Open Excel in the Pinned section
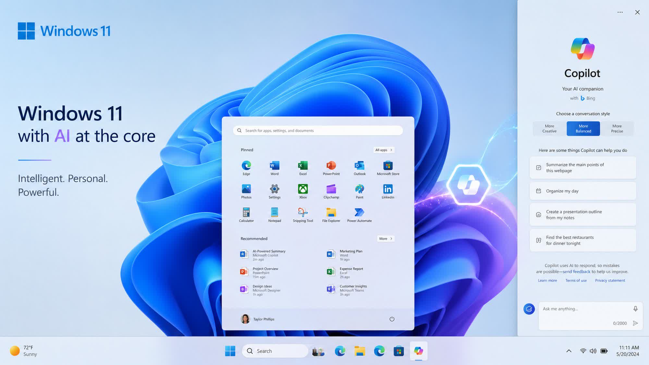 [303, 168]
